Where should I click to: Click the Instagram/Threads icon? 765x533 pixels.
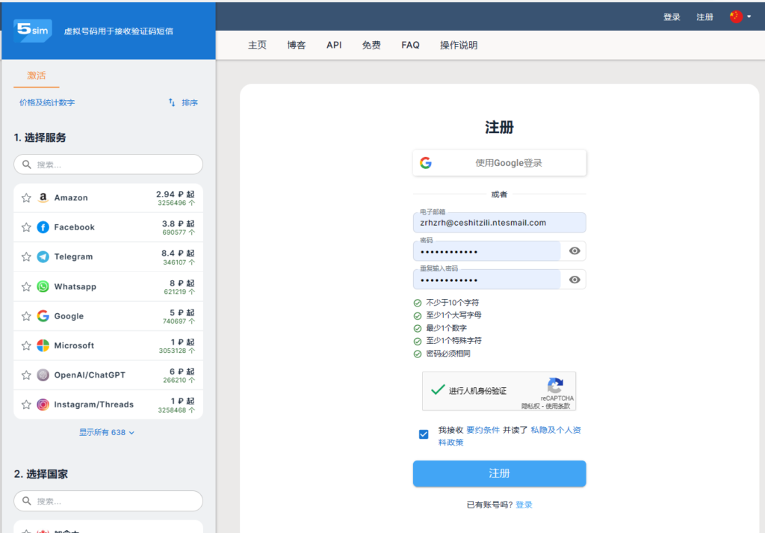pyautogui.click(x=43, y=404)
